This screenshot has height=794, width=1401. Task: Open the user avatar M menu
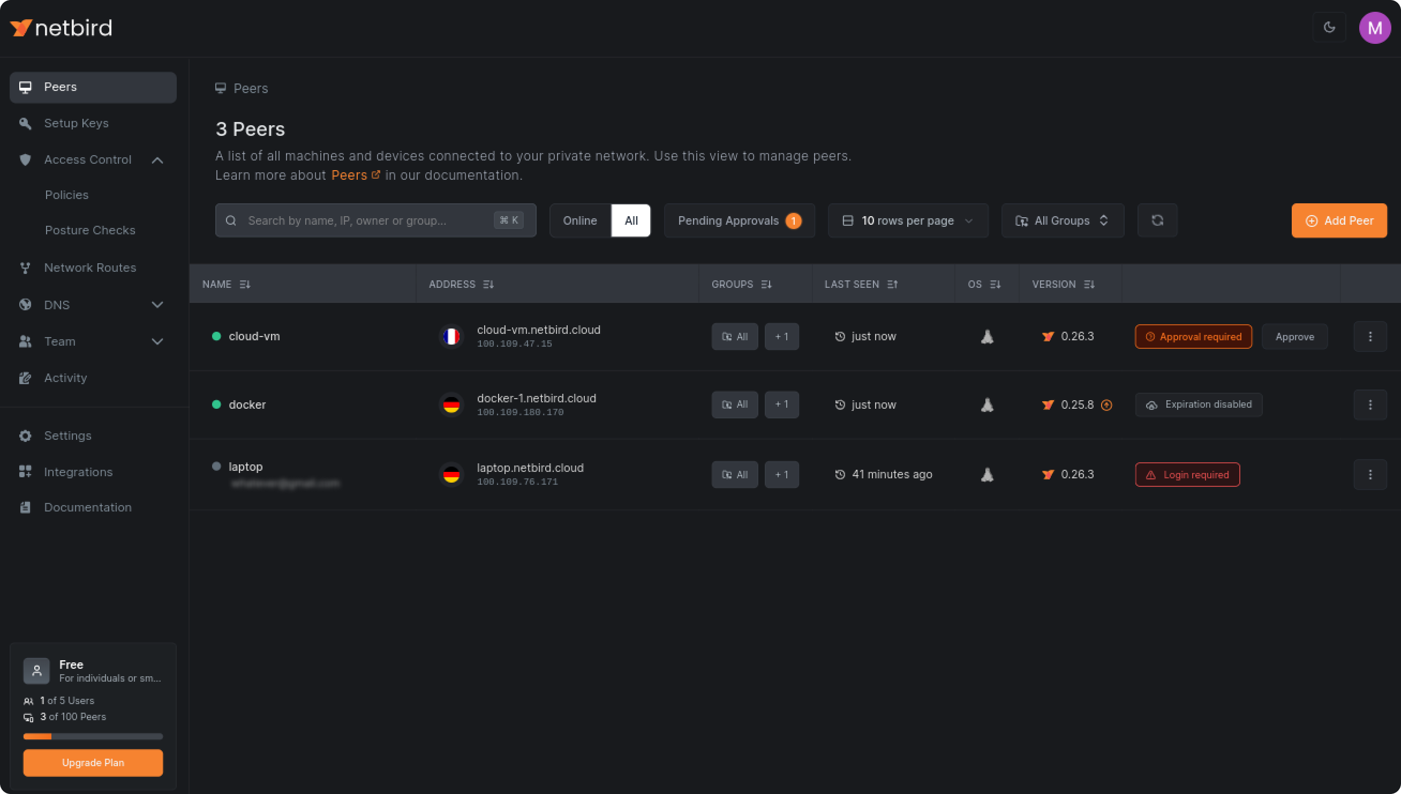click(x=1374, y=28)
